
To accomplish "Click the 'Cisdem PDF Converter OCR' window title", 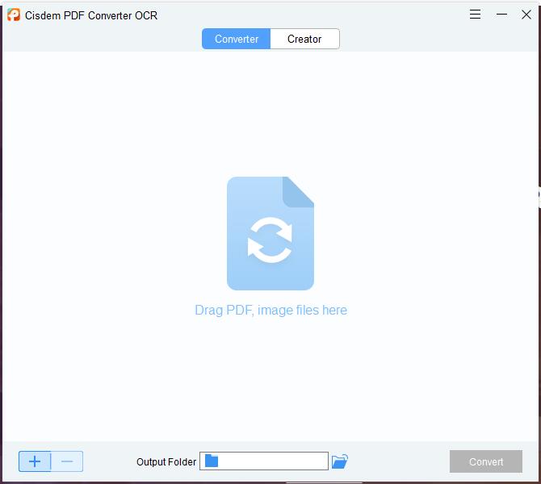I will (x=90, y=15).
